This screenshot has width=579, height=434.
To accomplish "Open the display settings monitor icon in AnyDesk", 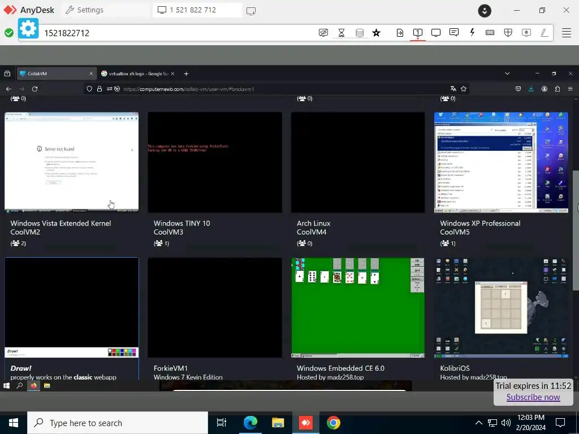I will click(436, 33).
